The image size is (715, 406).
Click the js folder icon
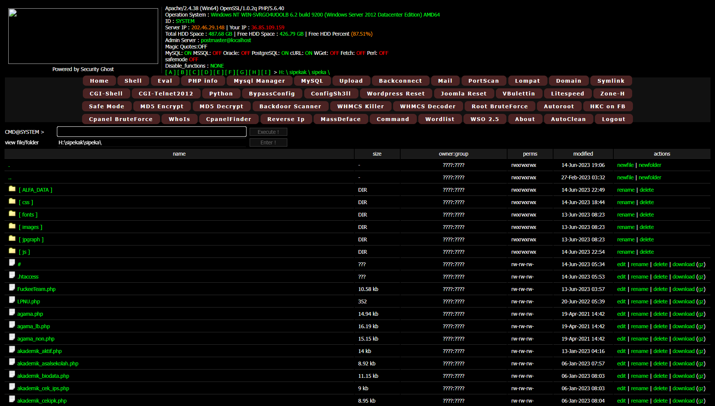tap(12, 251)
